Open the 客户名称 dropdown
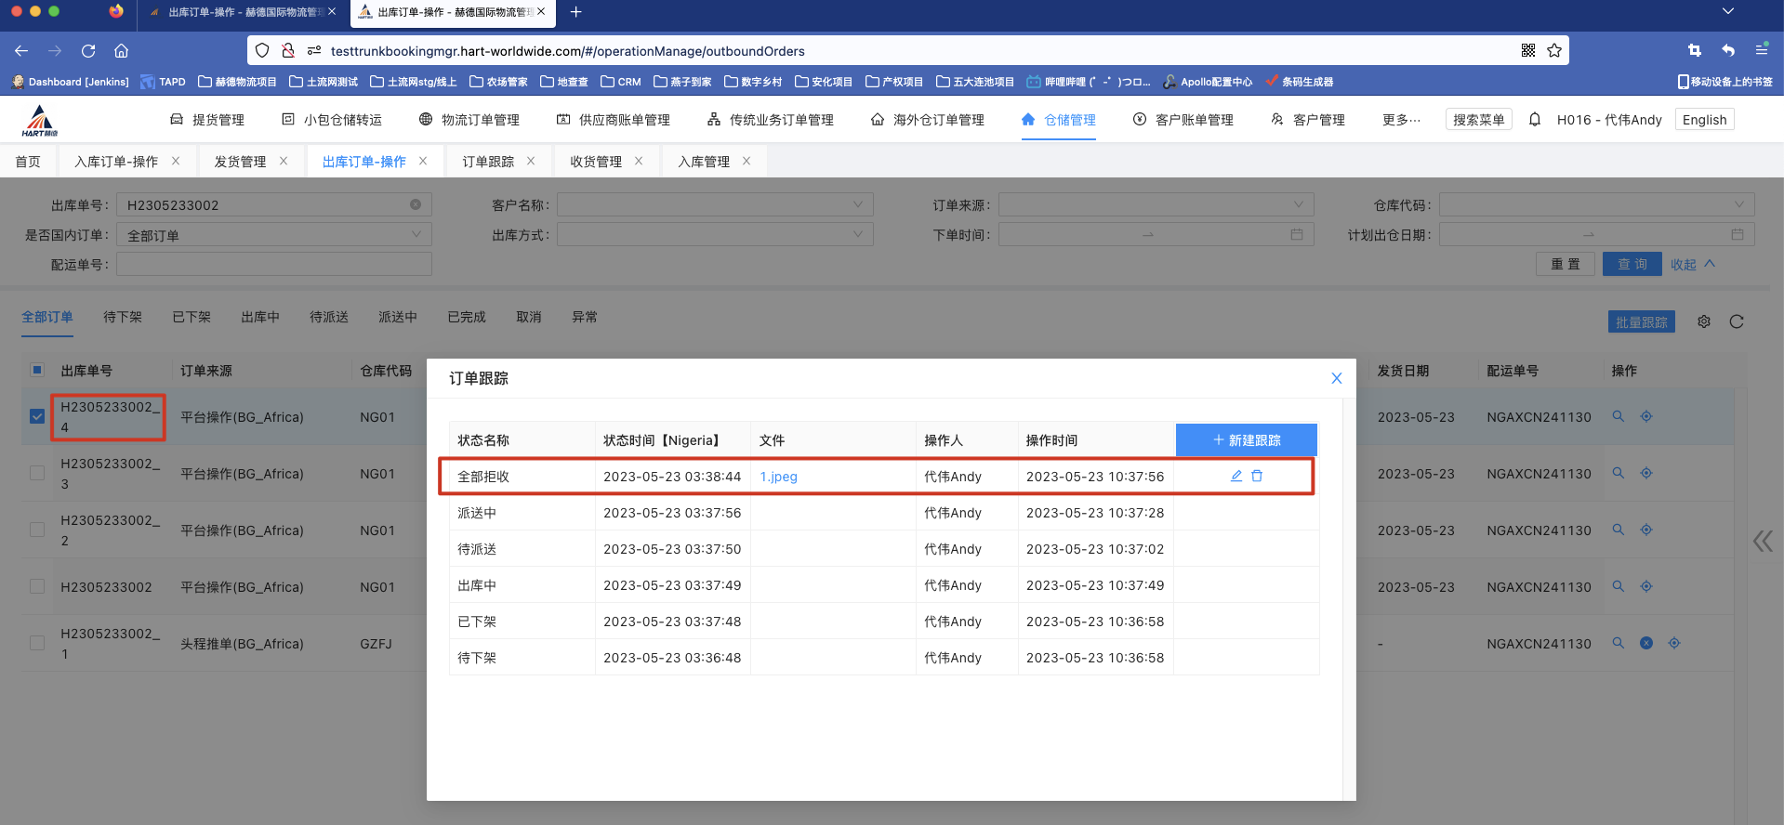This screenshot has width=1784, height=825. pyautogui.click(x=714, y=204)
